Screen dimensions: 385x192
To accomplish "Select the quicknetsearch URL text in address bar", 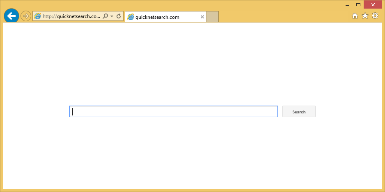I will click(71, 16).
